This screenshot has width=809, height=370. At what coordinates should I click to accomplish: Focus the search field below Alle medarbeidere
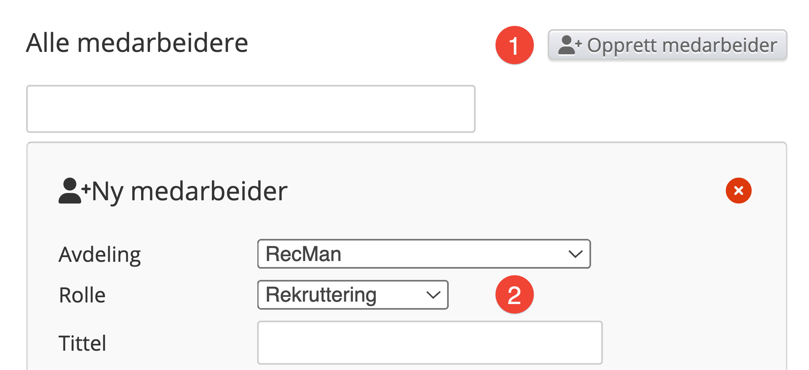pos(251,109)
